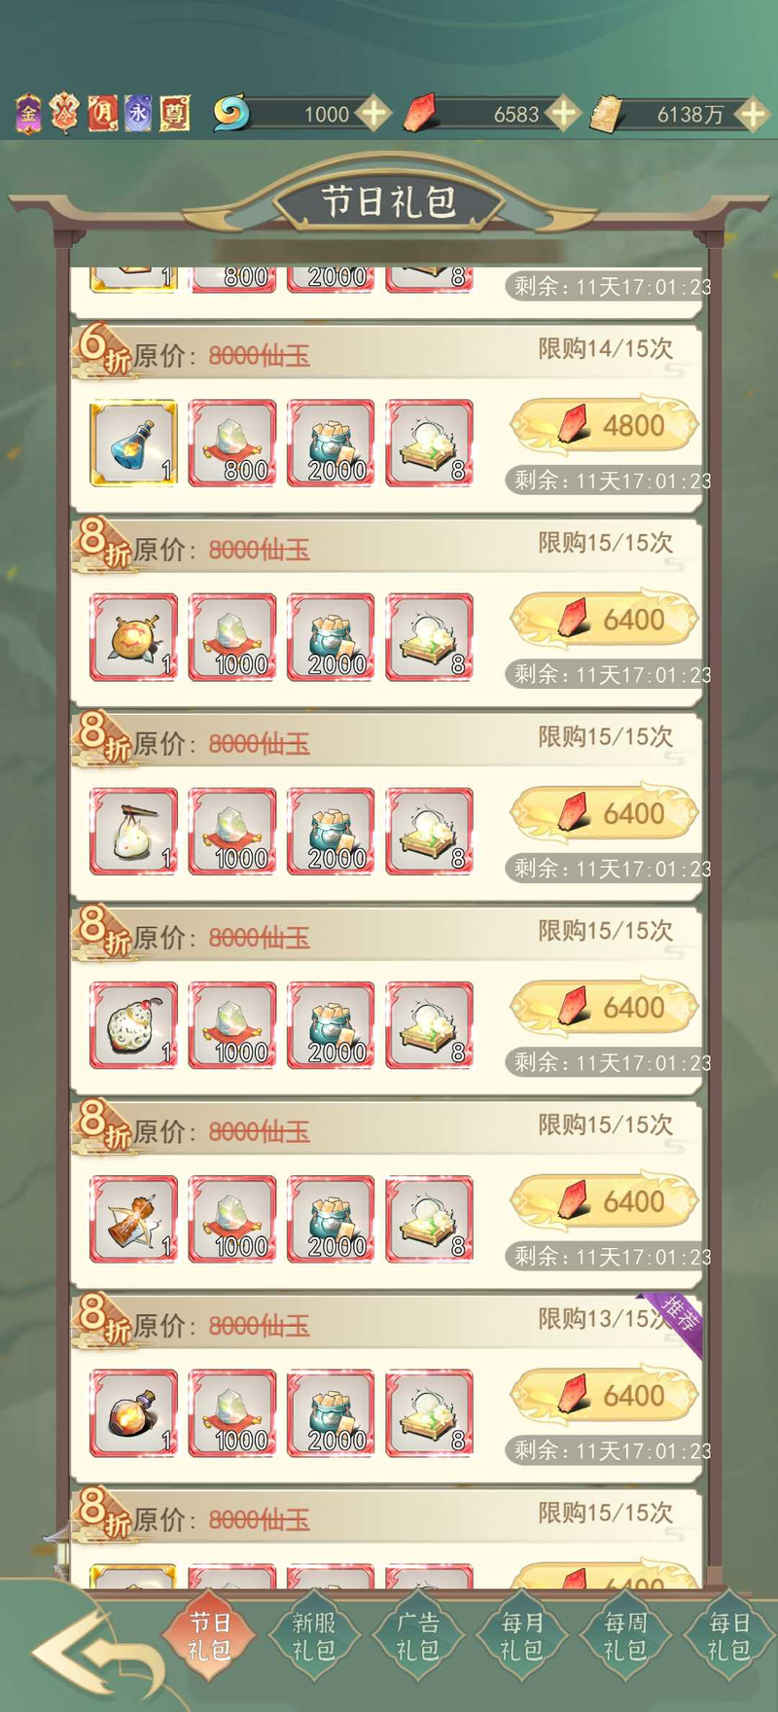778x1712 pixels.
Task: Add more red jade with plus
Action: tap(562, 114)
